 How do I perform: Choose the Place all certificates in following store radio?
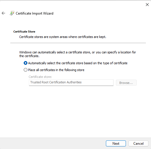25,70
